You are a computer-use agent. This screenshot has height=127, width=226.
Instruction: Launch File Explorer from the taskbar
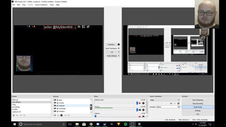(x=77, y=124)
